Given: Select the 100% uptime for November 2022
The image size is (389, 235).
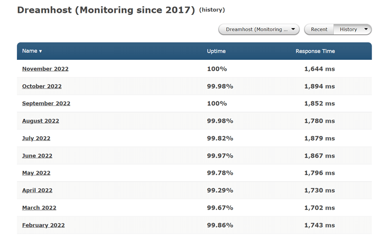Looking at the screenshot, I should click(217, 69).
